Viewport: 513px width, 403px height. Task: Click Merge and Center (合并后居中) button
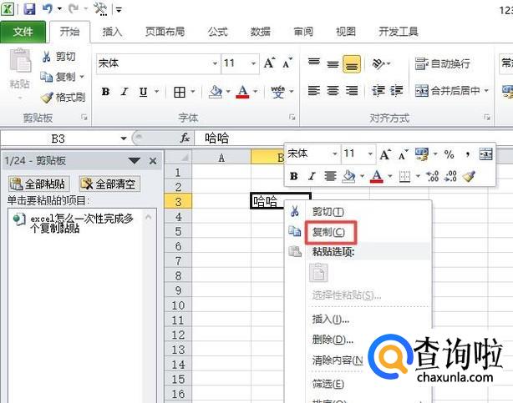pyautogui.click(x=448, y=91)
